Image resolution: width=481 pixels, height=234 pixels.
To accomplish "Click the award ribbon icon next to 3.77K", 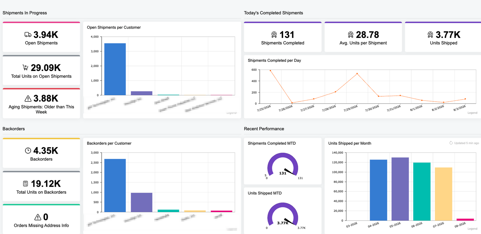I will [430, 35].
